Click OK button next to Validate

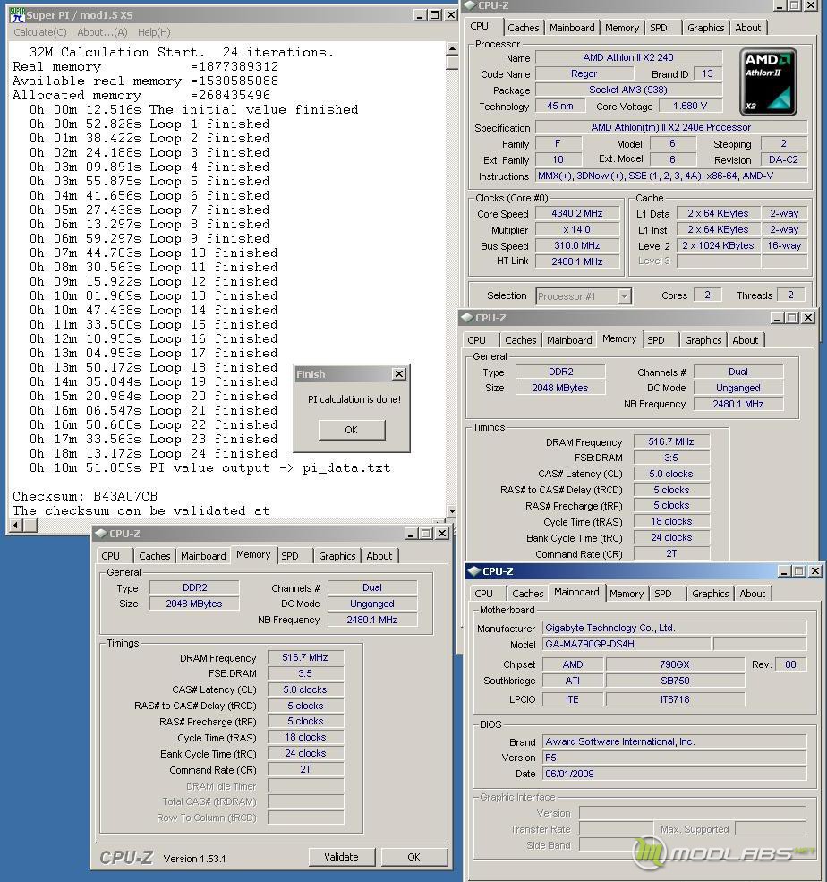[x=413, y=857]
